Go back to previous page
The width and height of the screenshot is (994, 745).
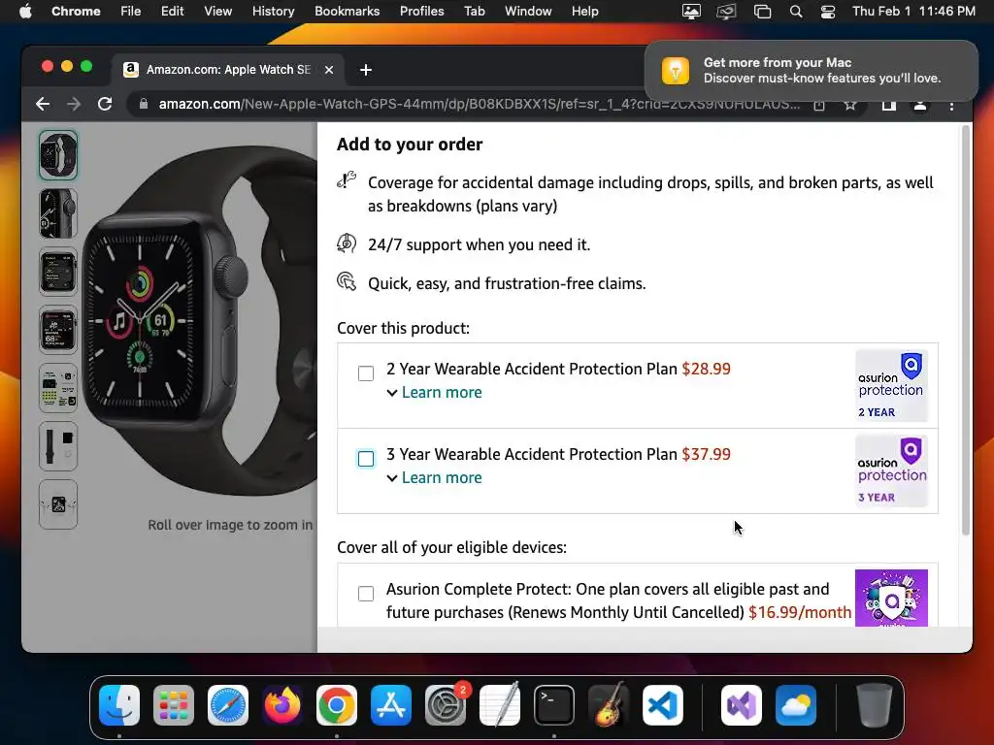43,104
